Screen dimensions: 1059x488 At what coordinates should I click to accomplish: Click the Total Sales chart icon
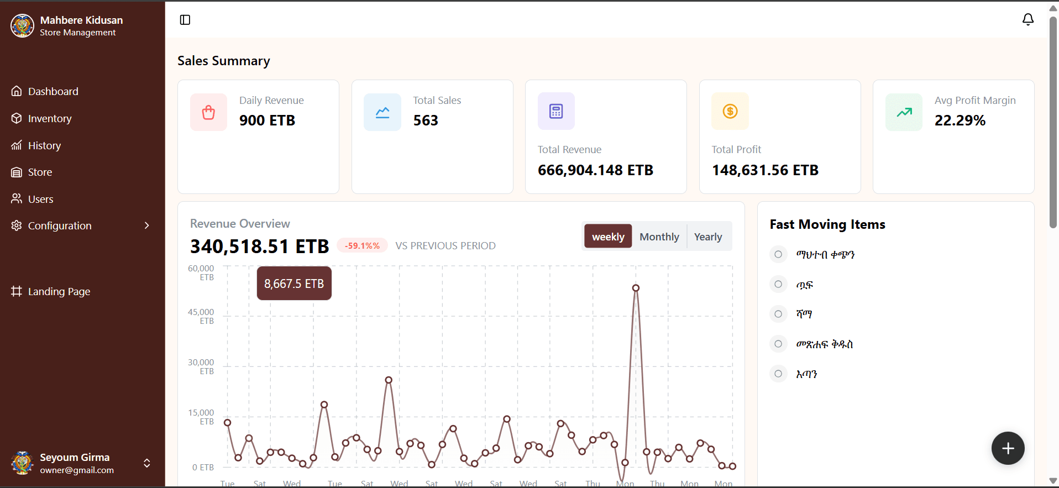(382, 112)
